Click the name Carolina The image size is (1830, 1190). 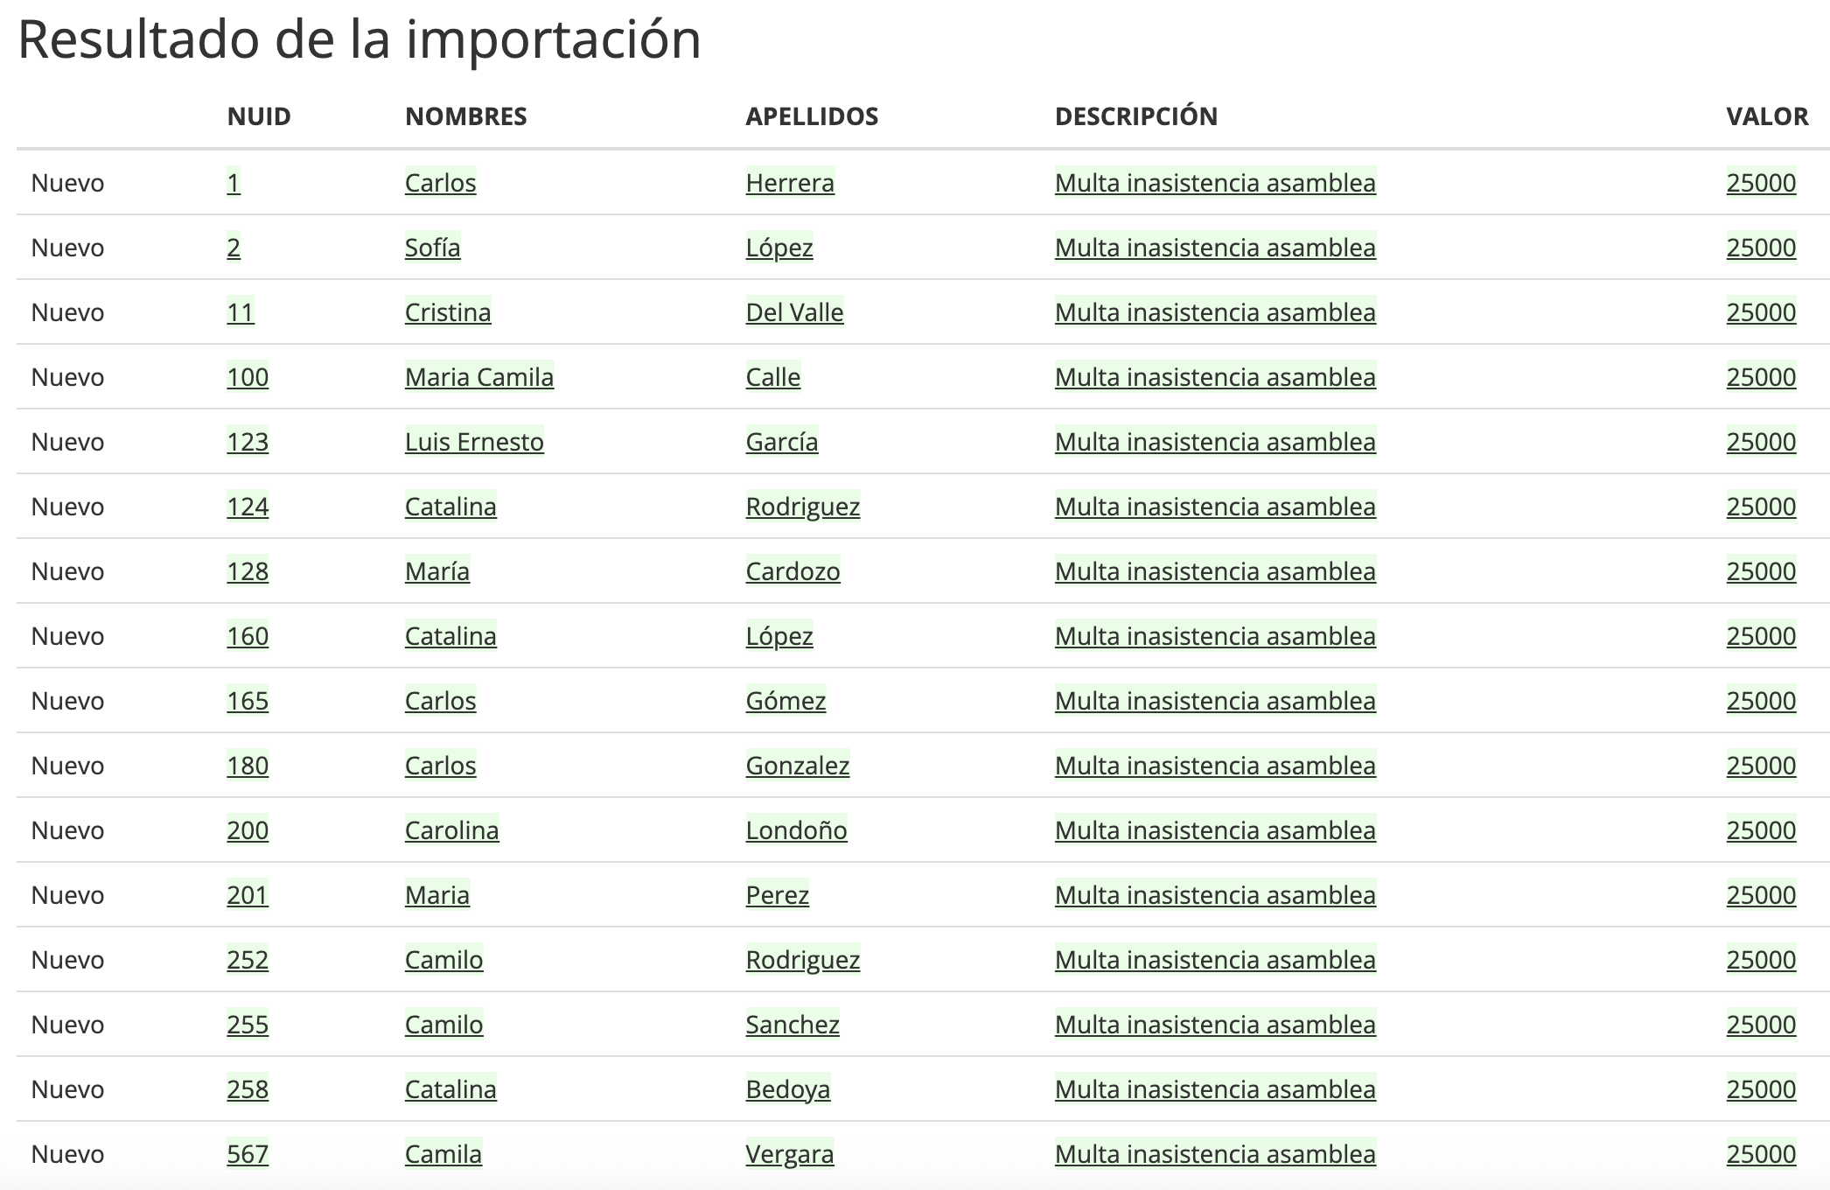451,830
